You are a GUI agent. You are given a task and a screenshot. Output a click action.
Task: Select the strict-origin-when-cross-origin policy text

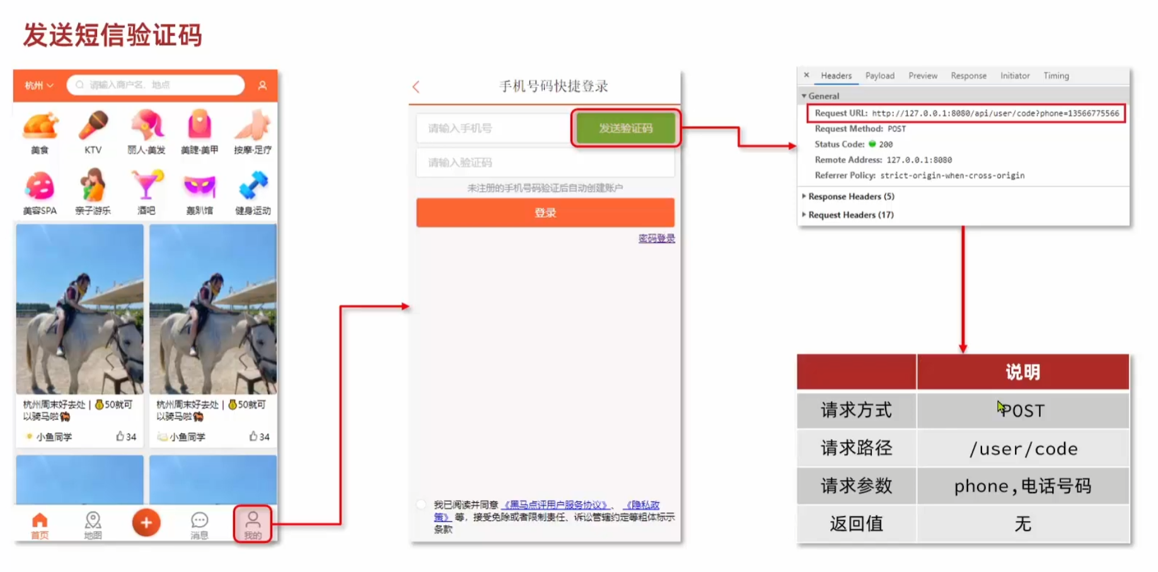pyautogui.click(x=952, y=176)
